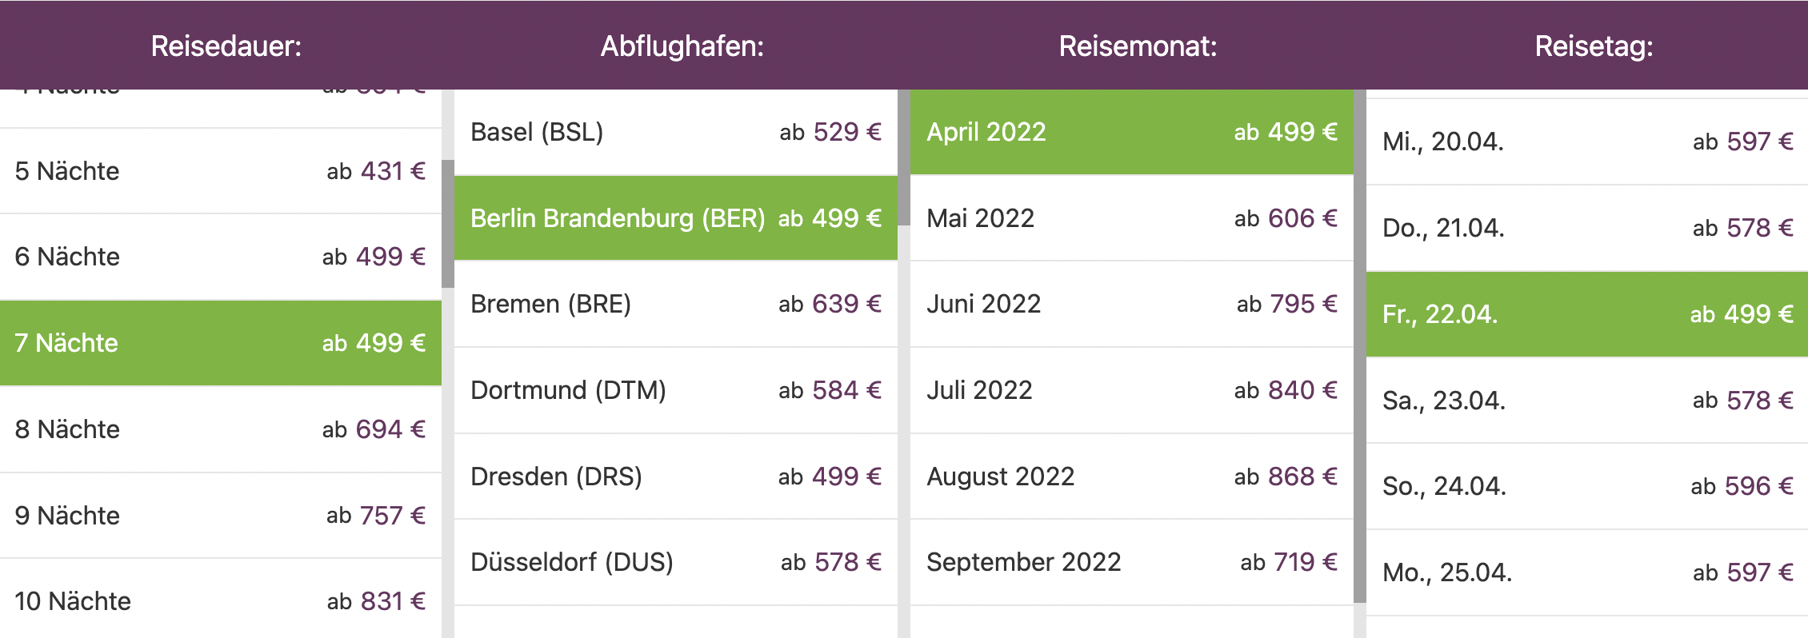Image resolution: width=1808 pixels, height=638 pixels.
Task: Click the highlighted April 2022 month
Action: pos(1132,132)
